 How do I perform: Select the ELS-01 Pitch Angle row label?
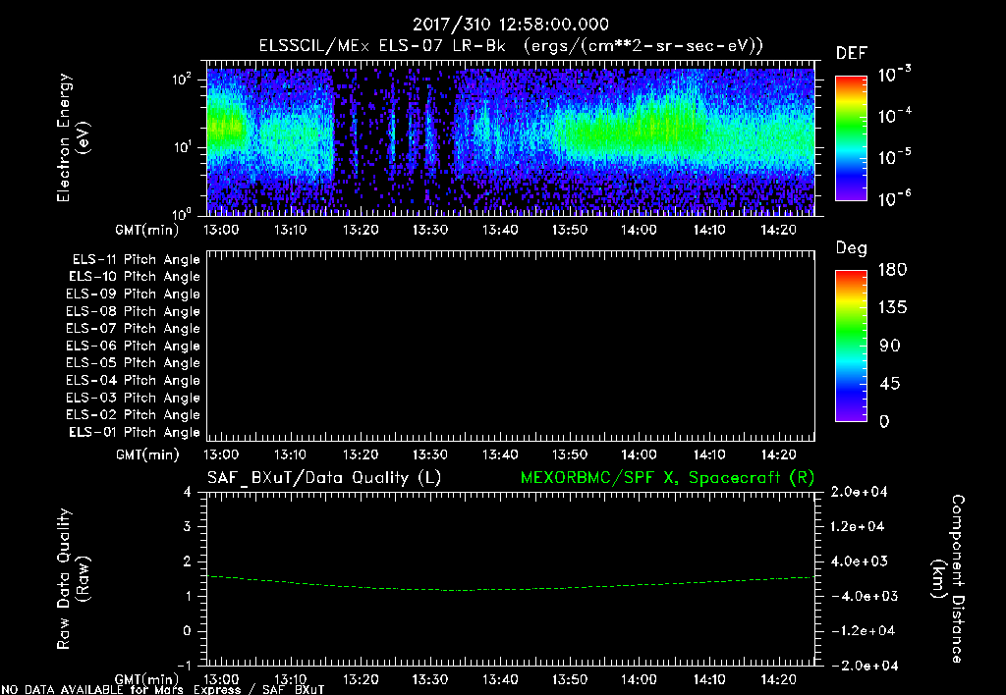(x=135, y=432)
